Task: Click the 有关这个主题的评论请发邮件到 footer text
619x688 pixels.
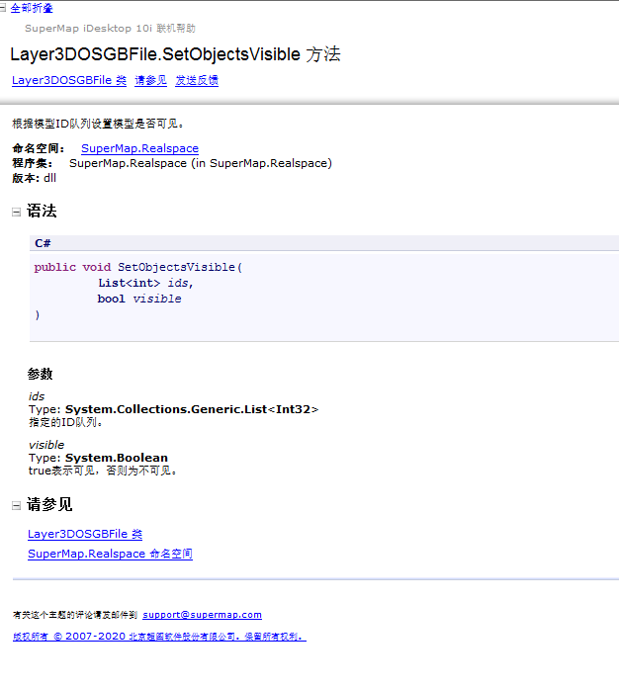Action: [x=75, y=615]
